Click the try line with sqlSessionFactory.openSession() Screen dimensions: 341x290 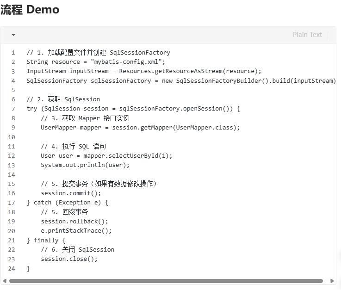click(133, 109)
